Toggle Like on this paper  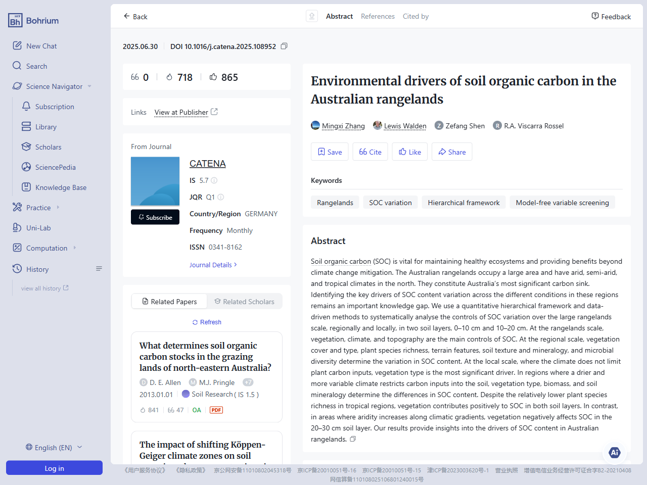tap(409, 152)
